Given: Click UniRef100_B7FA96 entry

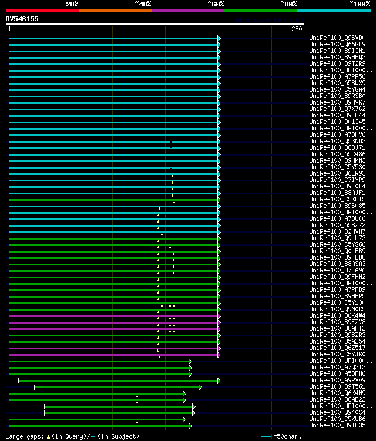Looking at the screenshot, I should point(337,271).
